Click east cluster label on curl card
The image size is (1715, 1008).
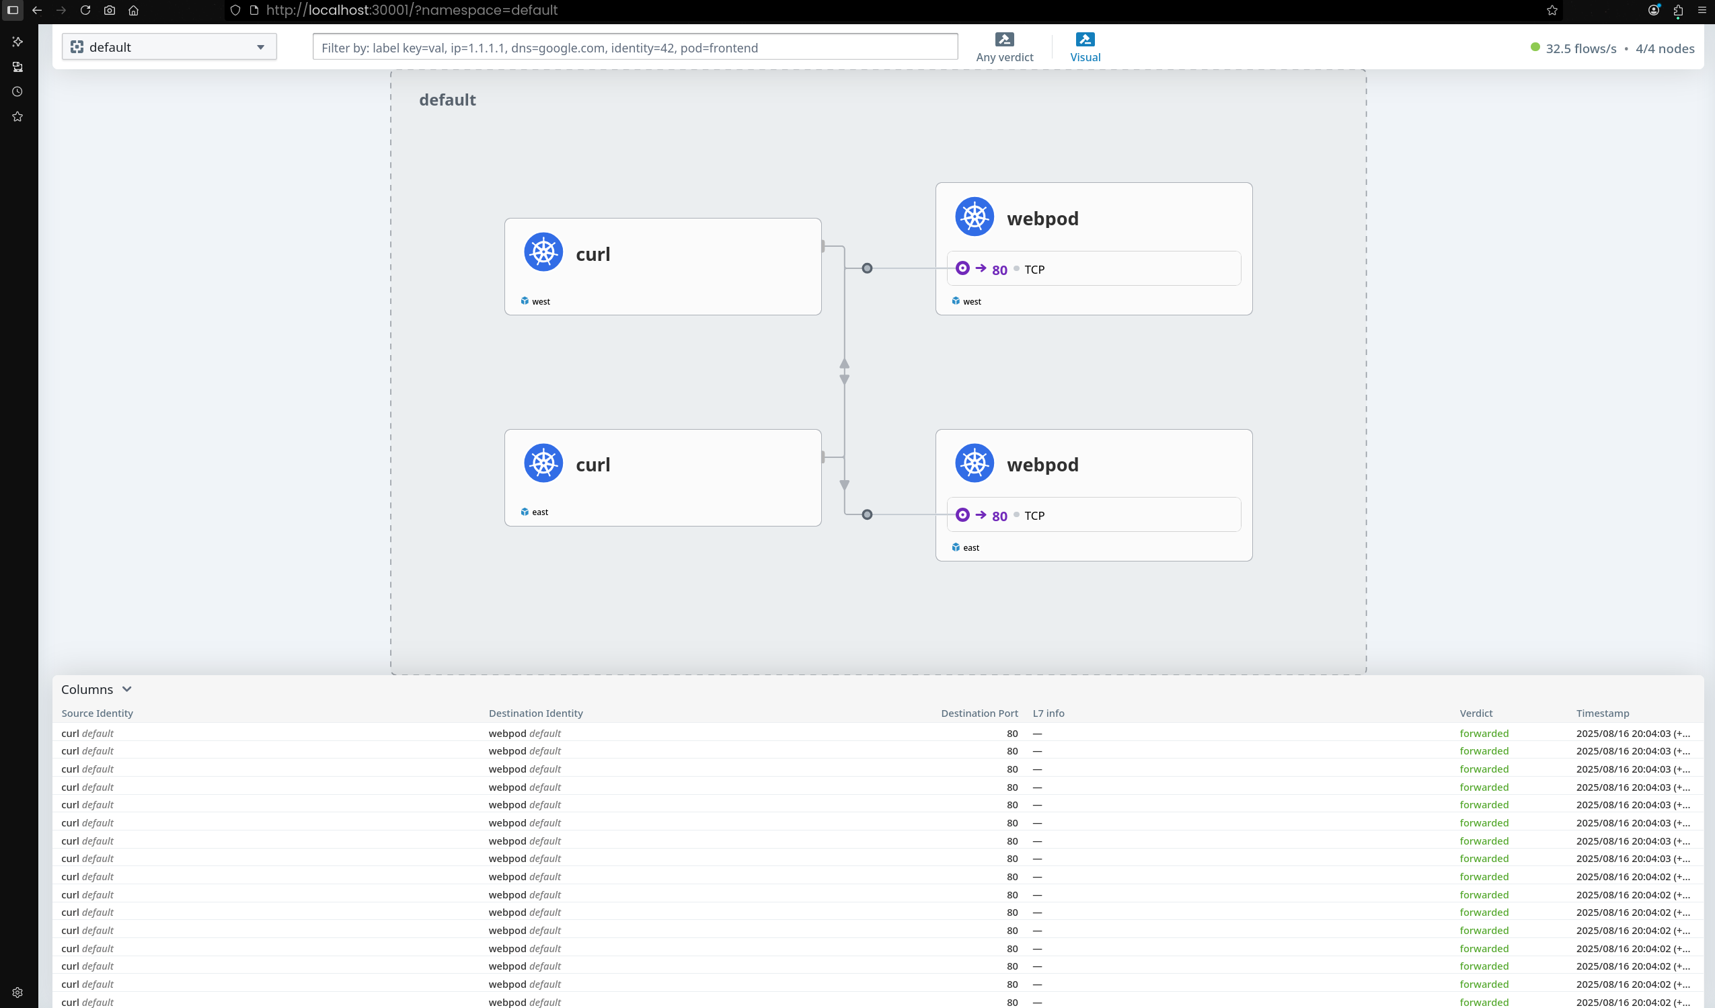(534, 512)
